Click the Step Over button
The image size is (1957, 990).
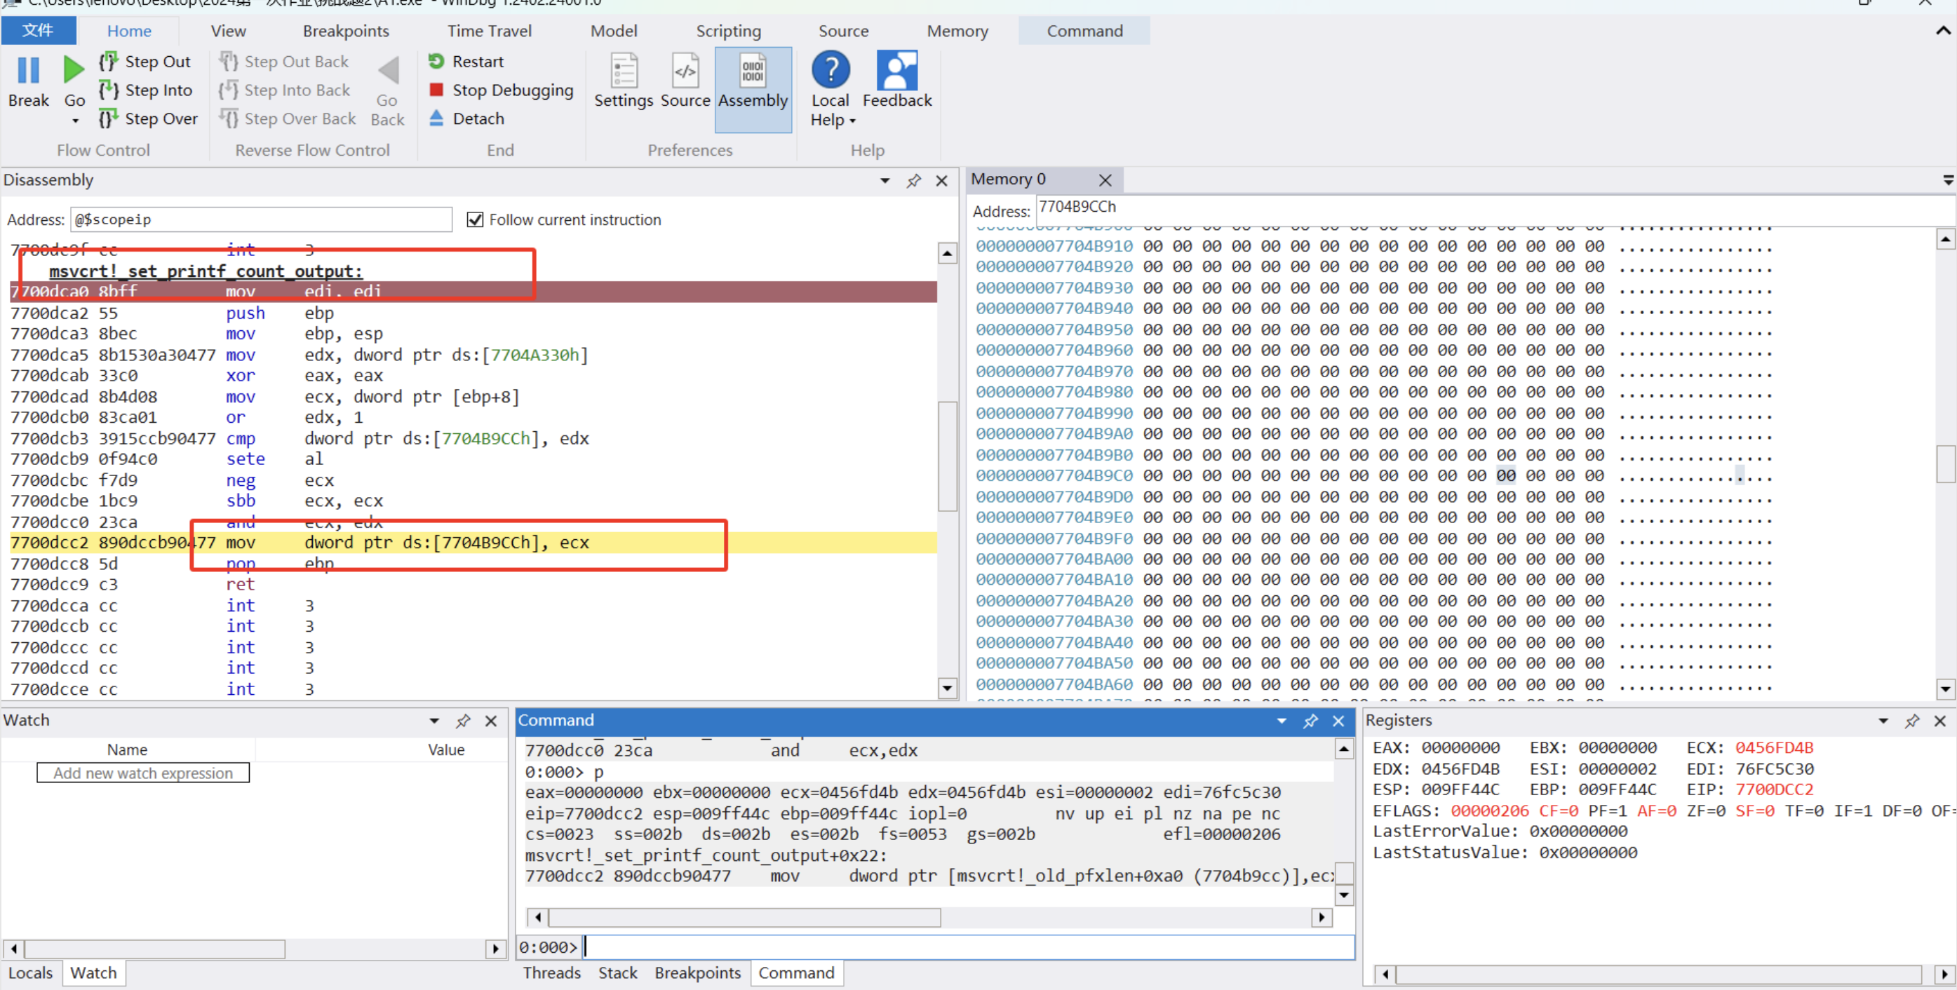[149, 118]
